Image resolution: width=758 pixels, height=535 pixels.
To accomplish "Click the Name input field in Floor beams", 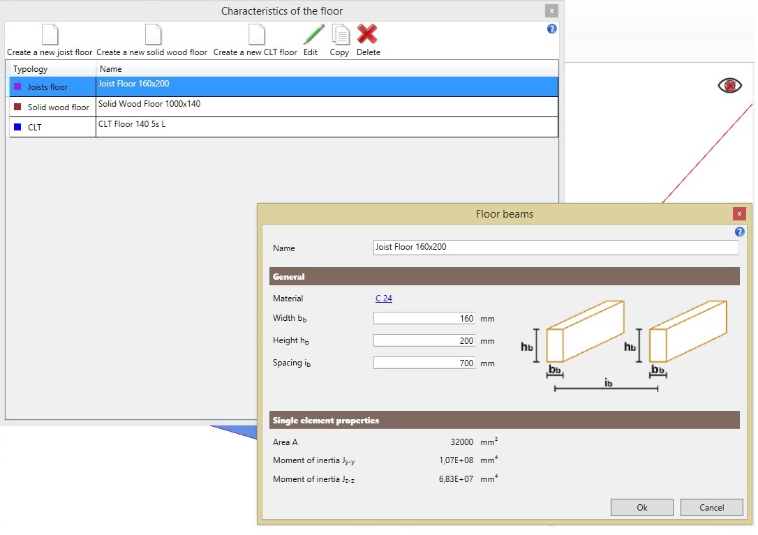I will click(x=556, y=248).
